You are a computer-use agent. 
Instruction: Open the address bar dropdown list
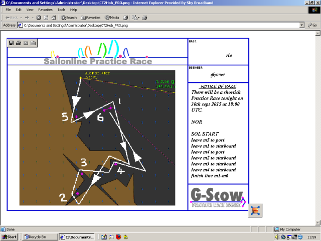(302, 25)
